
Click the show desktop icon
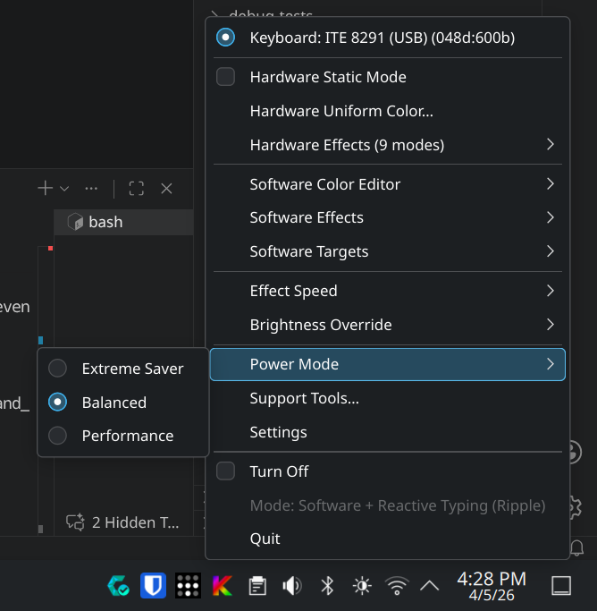pos(561,586)
